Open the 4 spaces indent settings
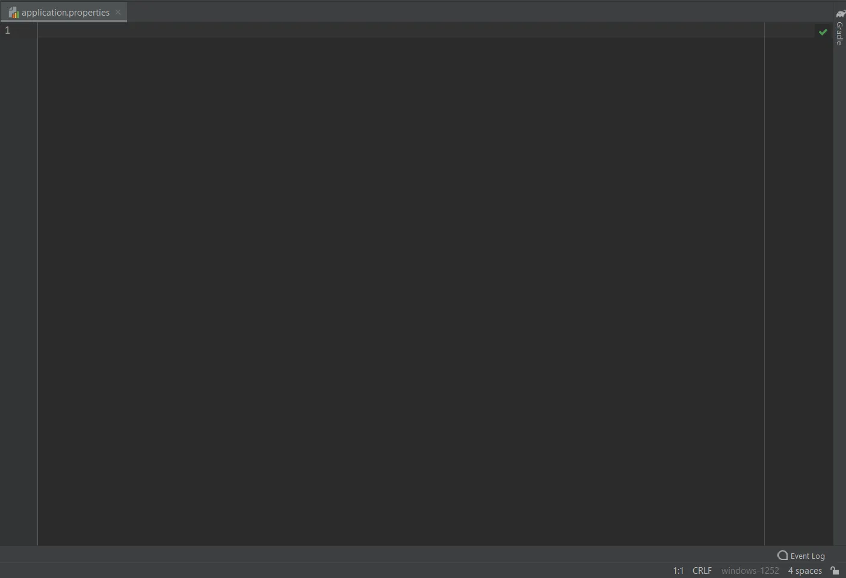Screen dimensions: 846x578 click(x=804, y=570)
